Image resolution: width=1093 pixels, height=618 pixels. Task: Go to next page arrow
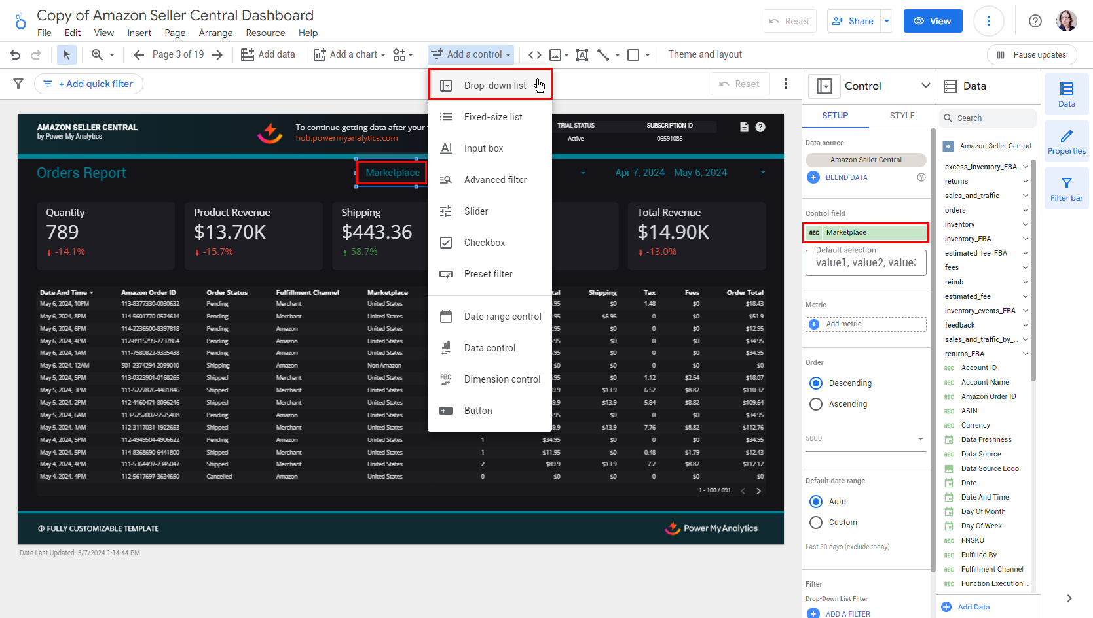[x=217, y=55]
